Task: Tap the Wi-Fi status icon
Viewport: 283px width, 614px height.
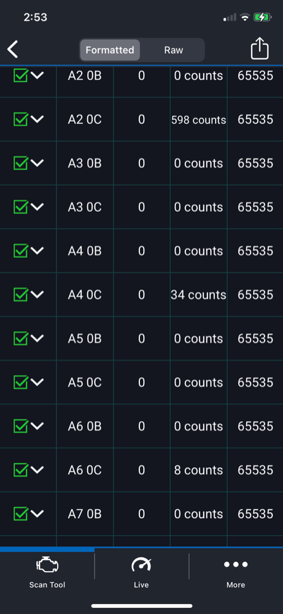Action: (245, 17)
